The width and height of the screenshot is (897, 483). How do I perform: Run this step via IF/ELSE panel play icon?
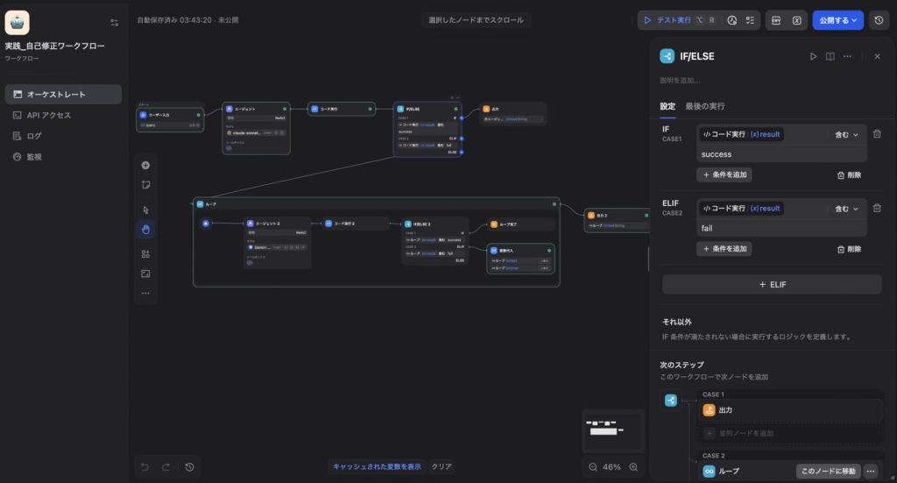pyautogui.click(x=813, y=56)
